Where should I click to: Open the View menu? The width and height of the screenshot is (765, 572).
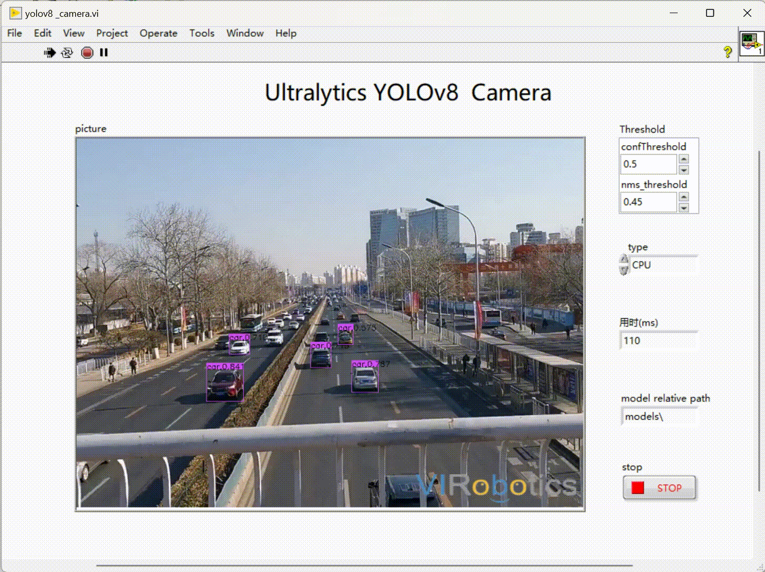(x=74, y=33)
